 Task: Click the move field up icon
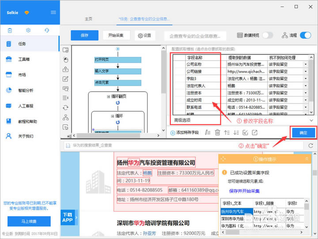(227, 132)
